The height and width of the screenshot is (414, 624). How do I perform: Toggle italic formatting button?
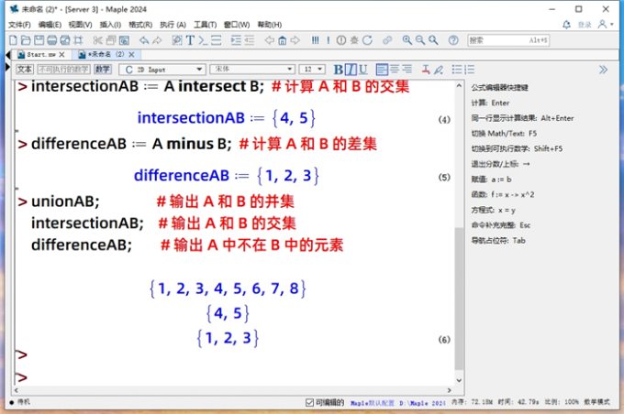point(350,70)
